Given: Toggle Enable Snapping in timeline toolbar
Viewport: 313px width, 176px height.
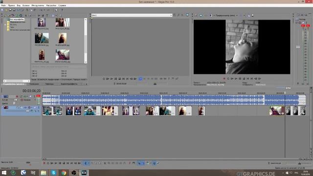Looking at the screenshot, I should point(139,163).
